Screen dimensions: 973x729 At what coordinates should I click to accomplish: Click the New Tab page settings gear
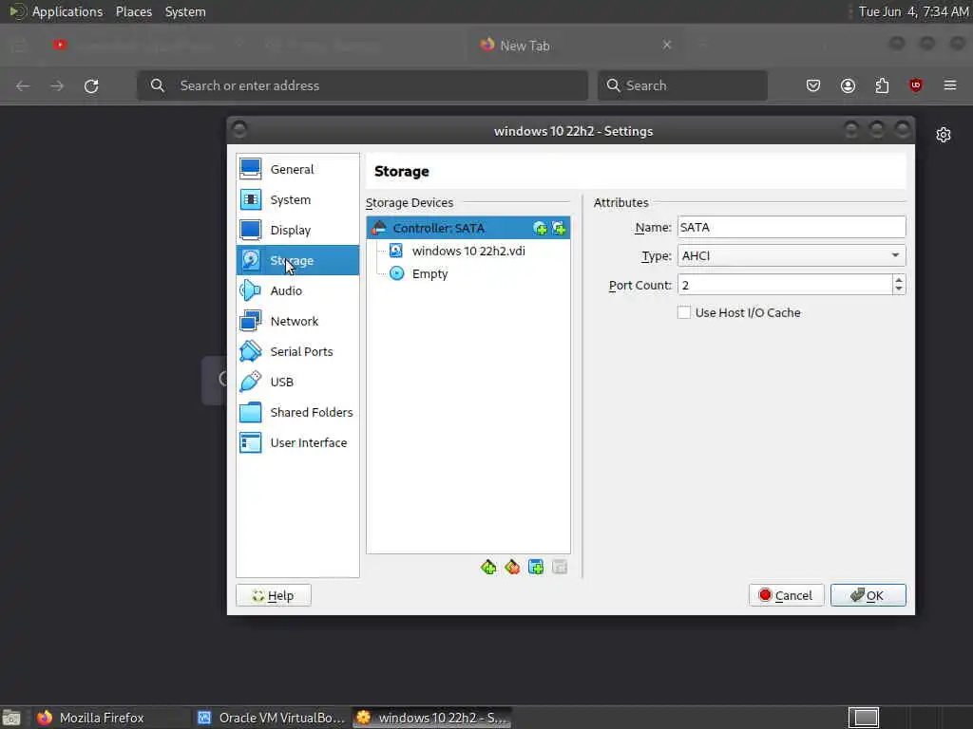944,135
